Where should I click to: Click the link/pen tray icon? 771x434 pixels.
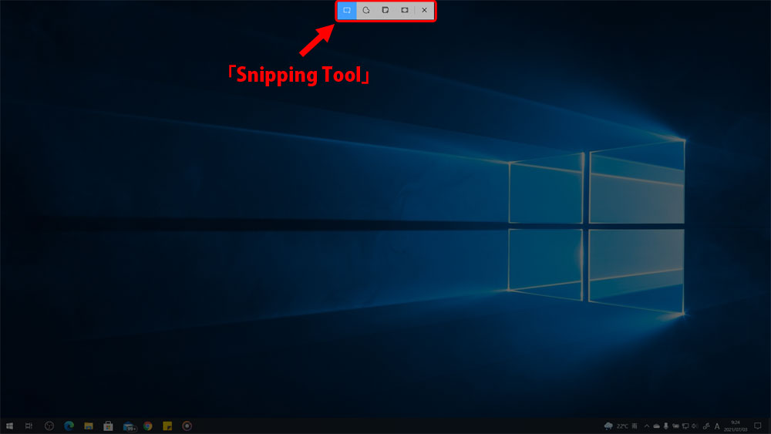(x=706, y=426)
